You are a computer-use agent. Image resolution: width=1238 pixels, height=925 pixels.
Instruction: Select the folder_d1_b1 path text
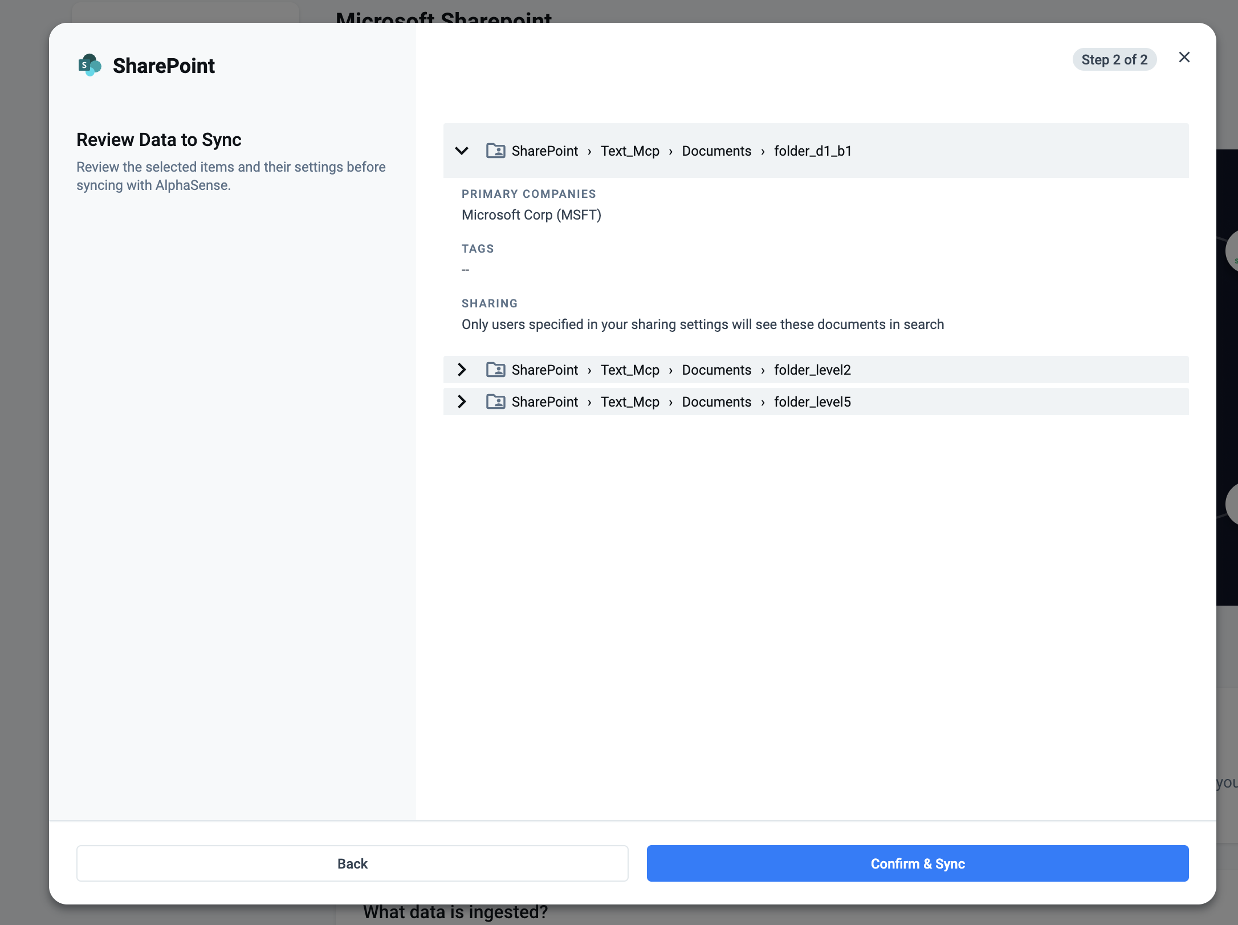(682, 151)
